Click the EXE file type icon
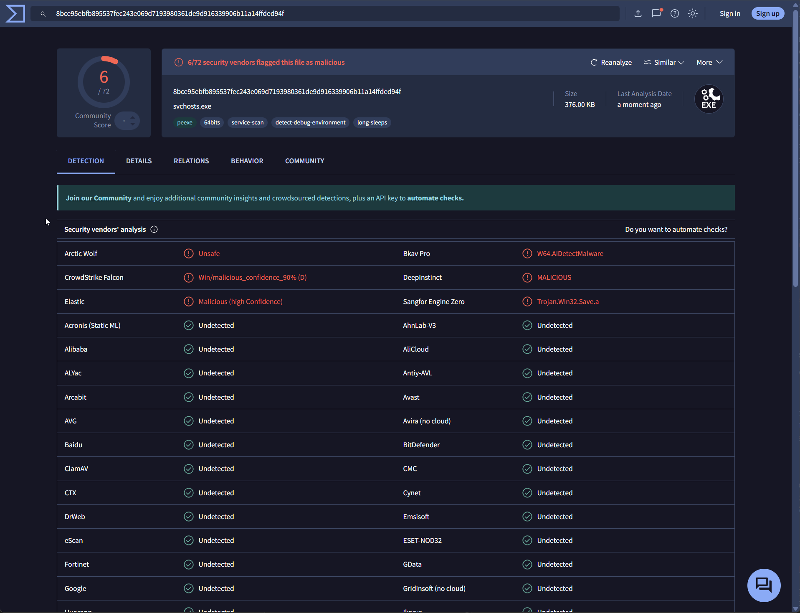Image resolution: width=800 pixels, height=613 pixels. coord(709,99)
